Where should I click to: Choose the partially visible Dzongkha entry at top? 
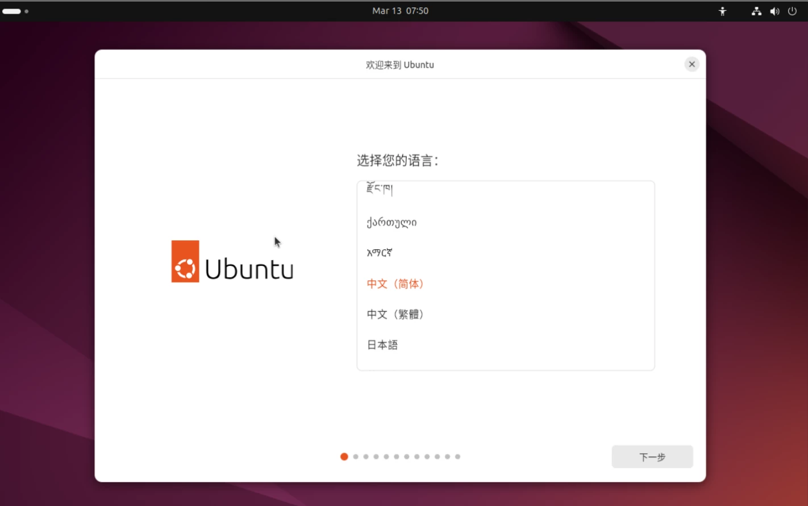coord(380,189)
